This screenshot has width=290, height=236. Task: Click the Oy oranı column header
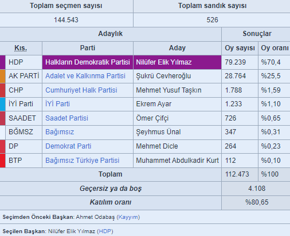pos(275,48)
